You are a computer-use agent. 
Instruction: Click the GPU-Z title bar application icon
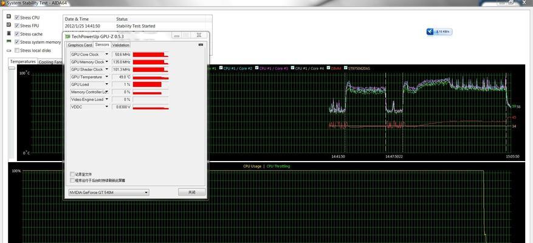coord(67,36)
